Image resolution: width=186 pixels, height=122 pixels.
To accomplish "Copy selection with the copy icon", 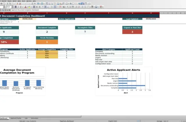I will pyautogui.click(x=10, y=4).
